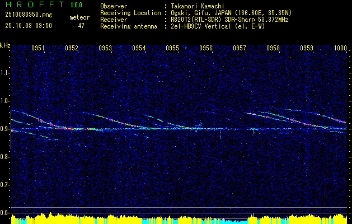Select the version number 1.0.0
Screen dimensions: 352x224
coord(76,5)
